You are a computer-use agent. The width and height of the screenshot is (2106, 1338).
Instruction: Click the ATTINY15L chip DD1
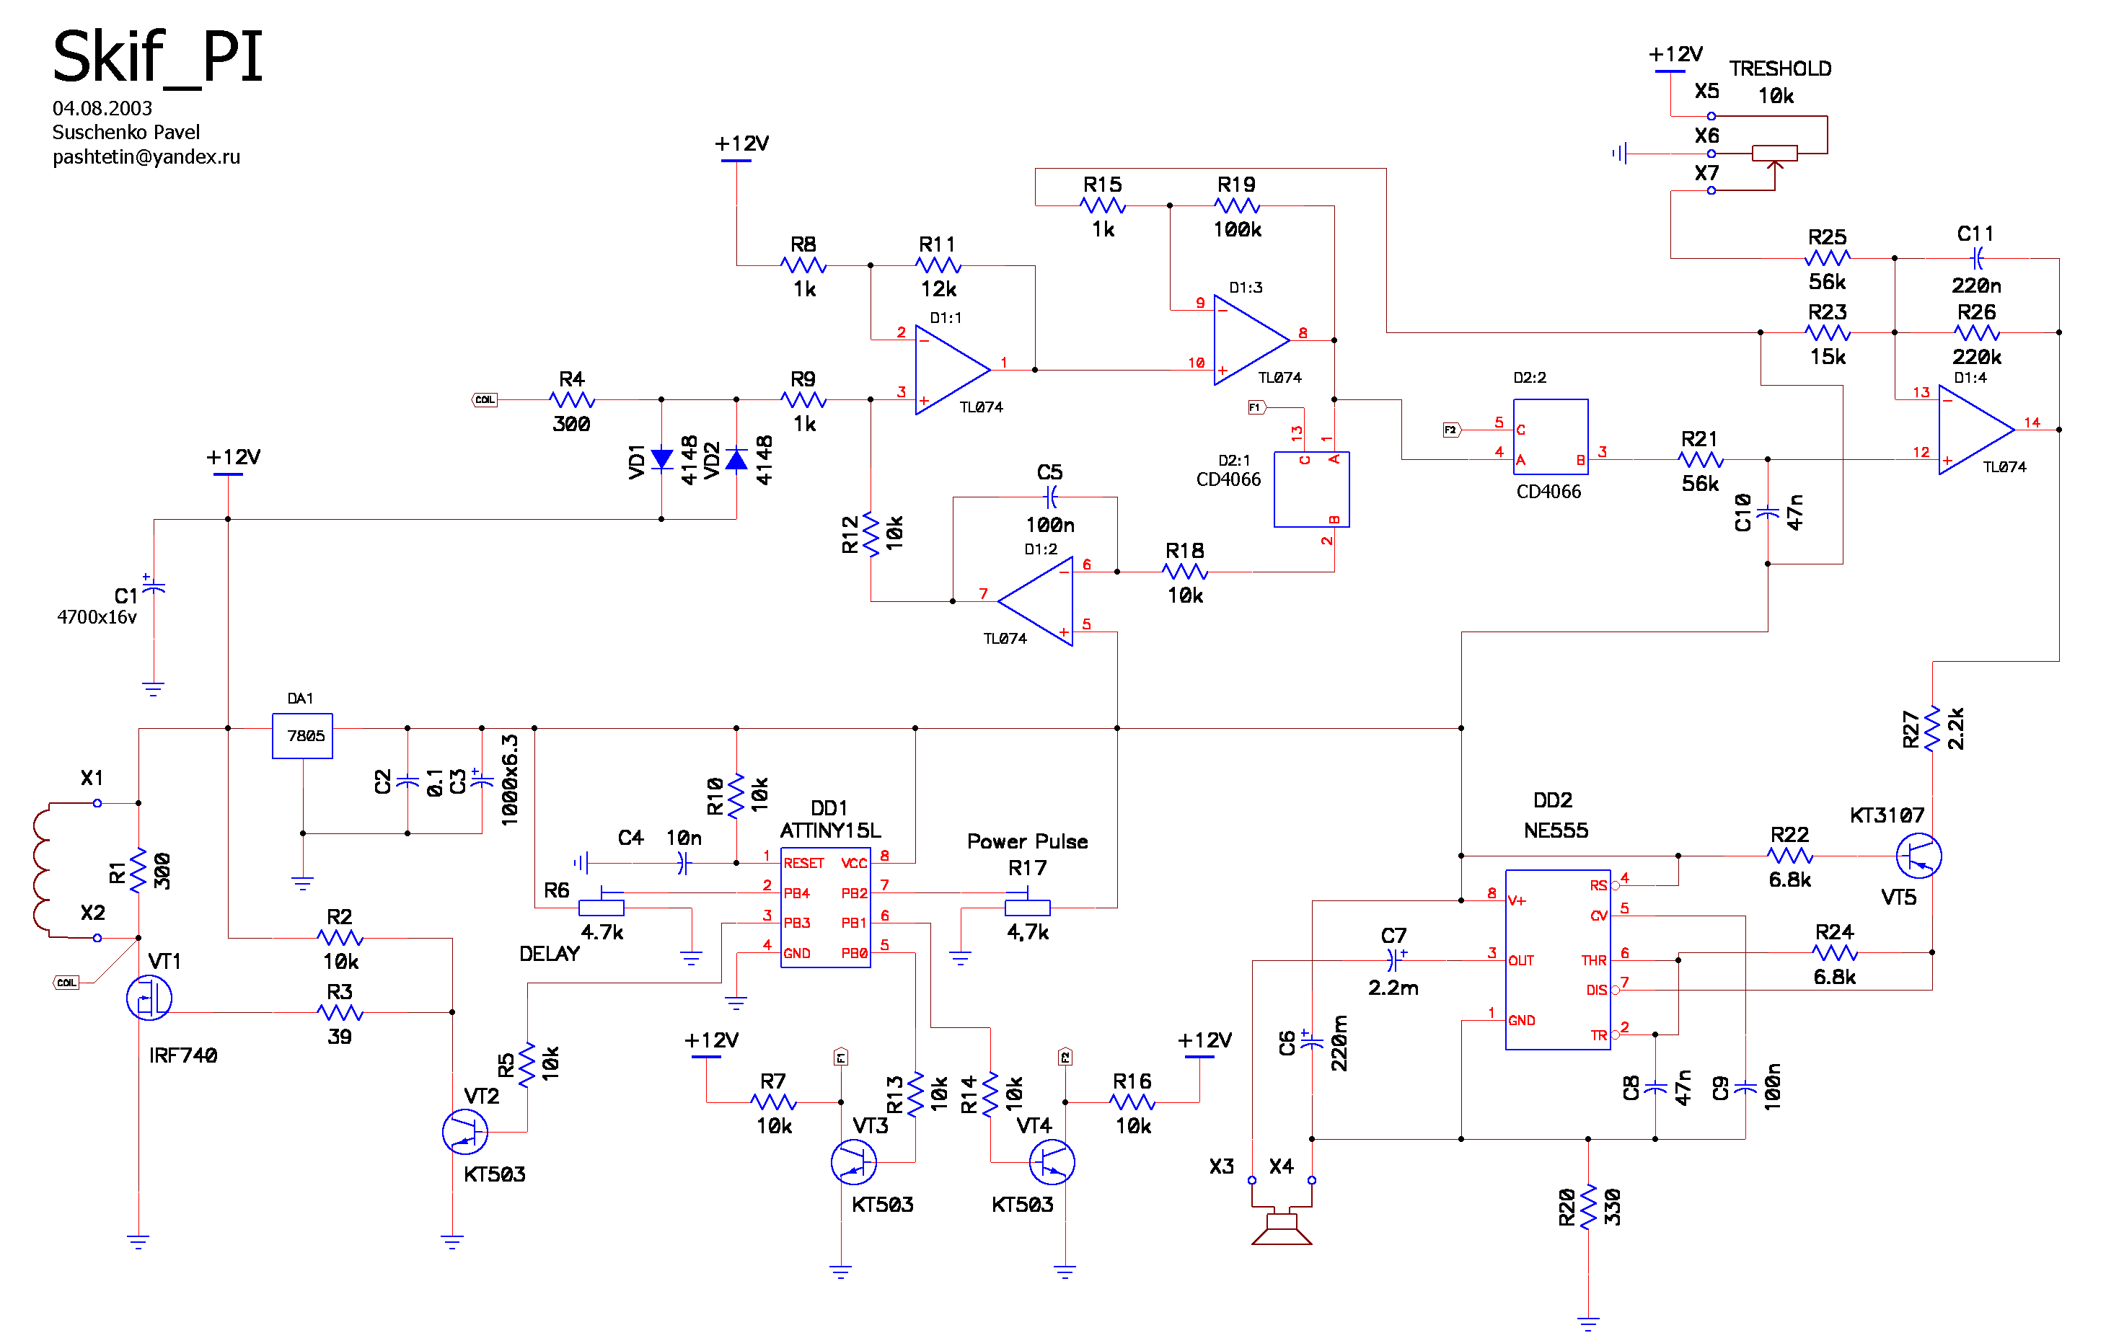825,907
